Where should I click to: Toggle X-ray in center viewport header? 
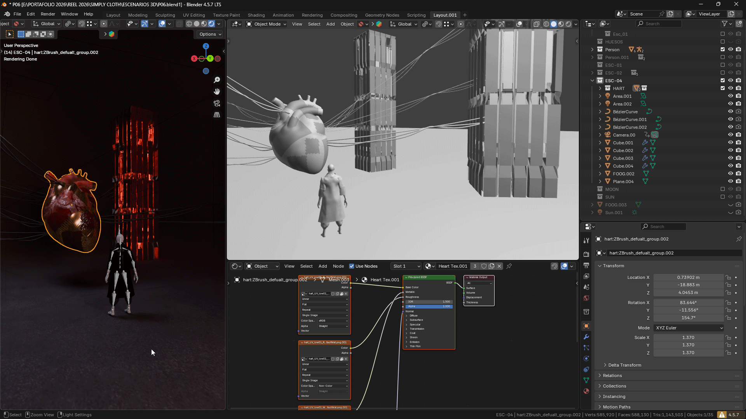click(x=536, y=24)
